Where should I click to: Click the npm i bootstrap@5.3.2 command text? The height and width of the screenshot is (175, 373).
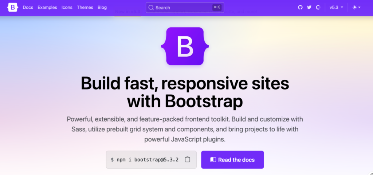pyautogui.click(x=148, y=160)
